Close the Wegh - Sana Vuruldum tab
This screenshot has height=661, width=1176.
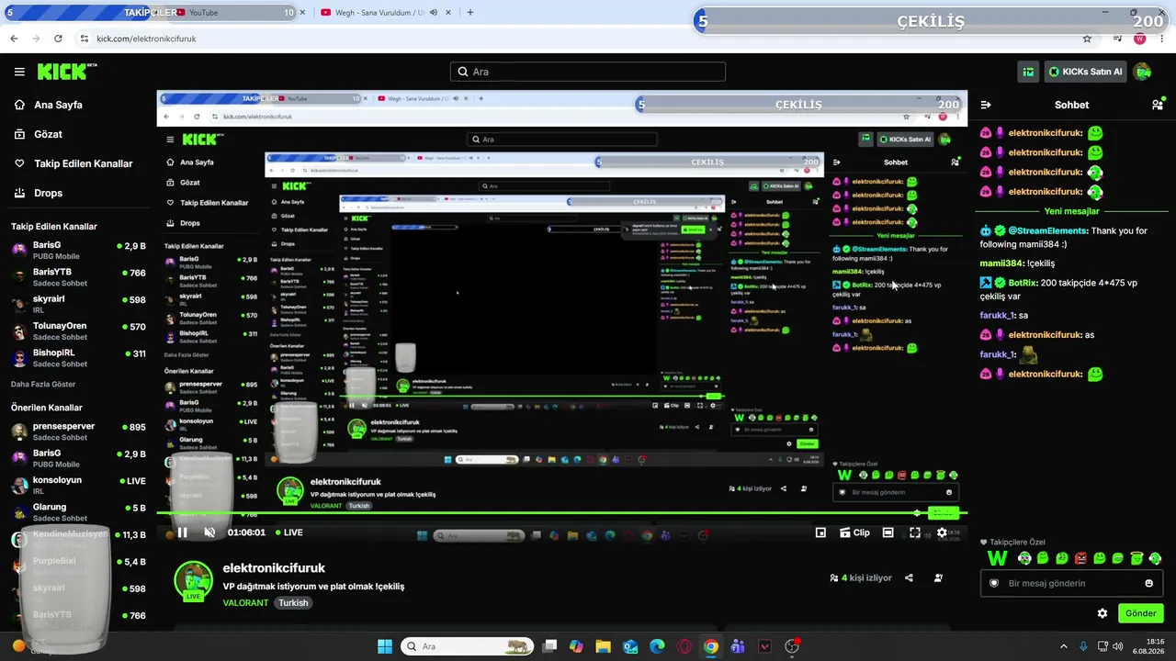[449, 13]
